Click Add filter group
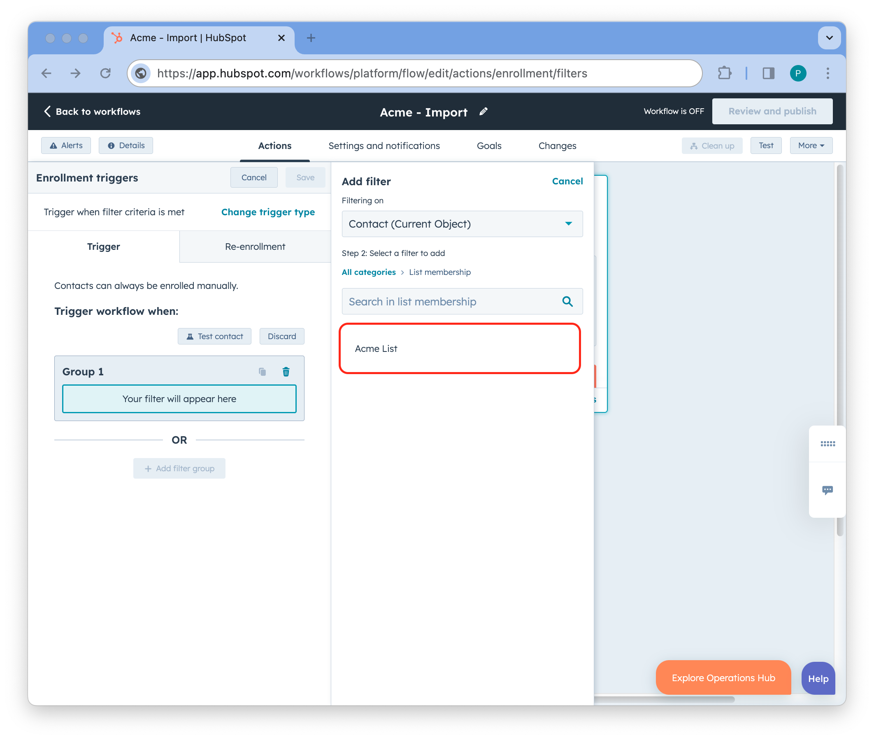Viewport: 874px width, 740px height. click(179, 468)
